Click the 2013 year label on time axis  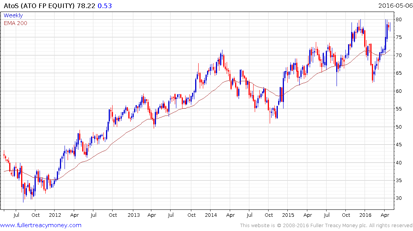(134, 215)
